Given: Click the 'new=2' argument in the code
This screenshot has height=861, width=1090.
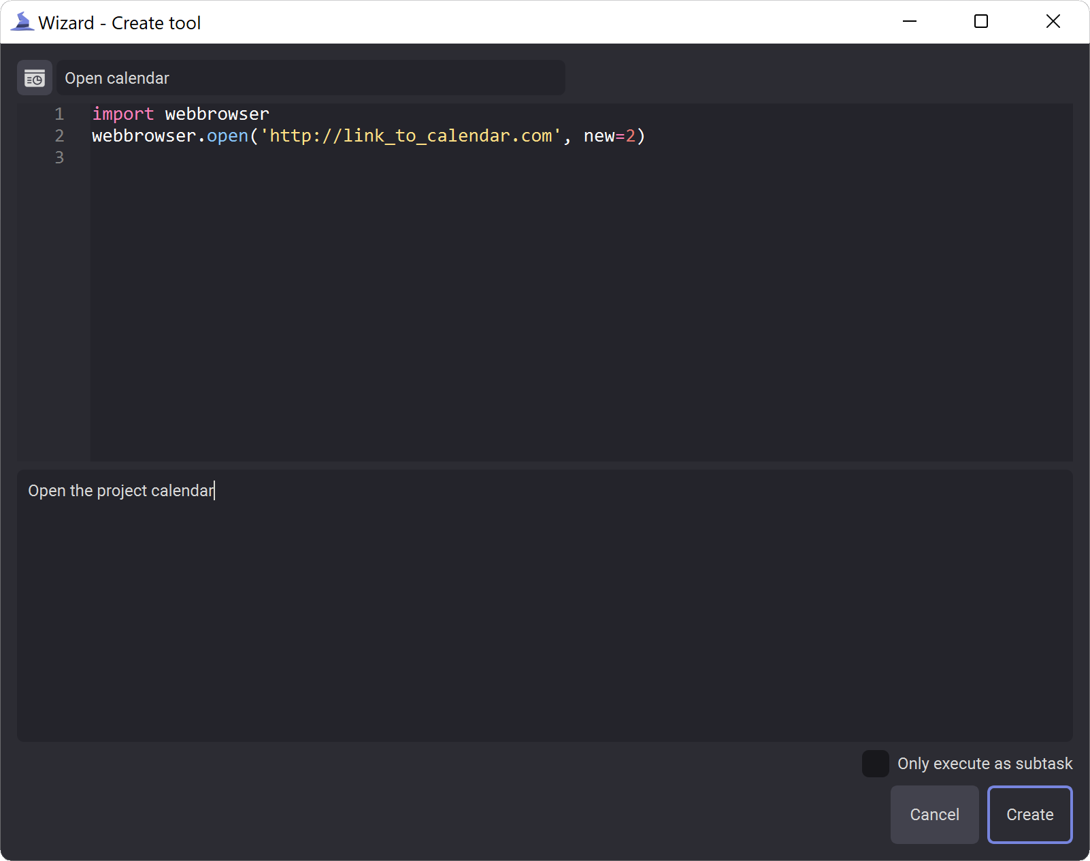Looking at the screenshot, I should (610, 136).
